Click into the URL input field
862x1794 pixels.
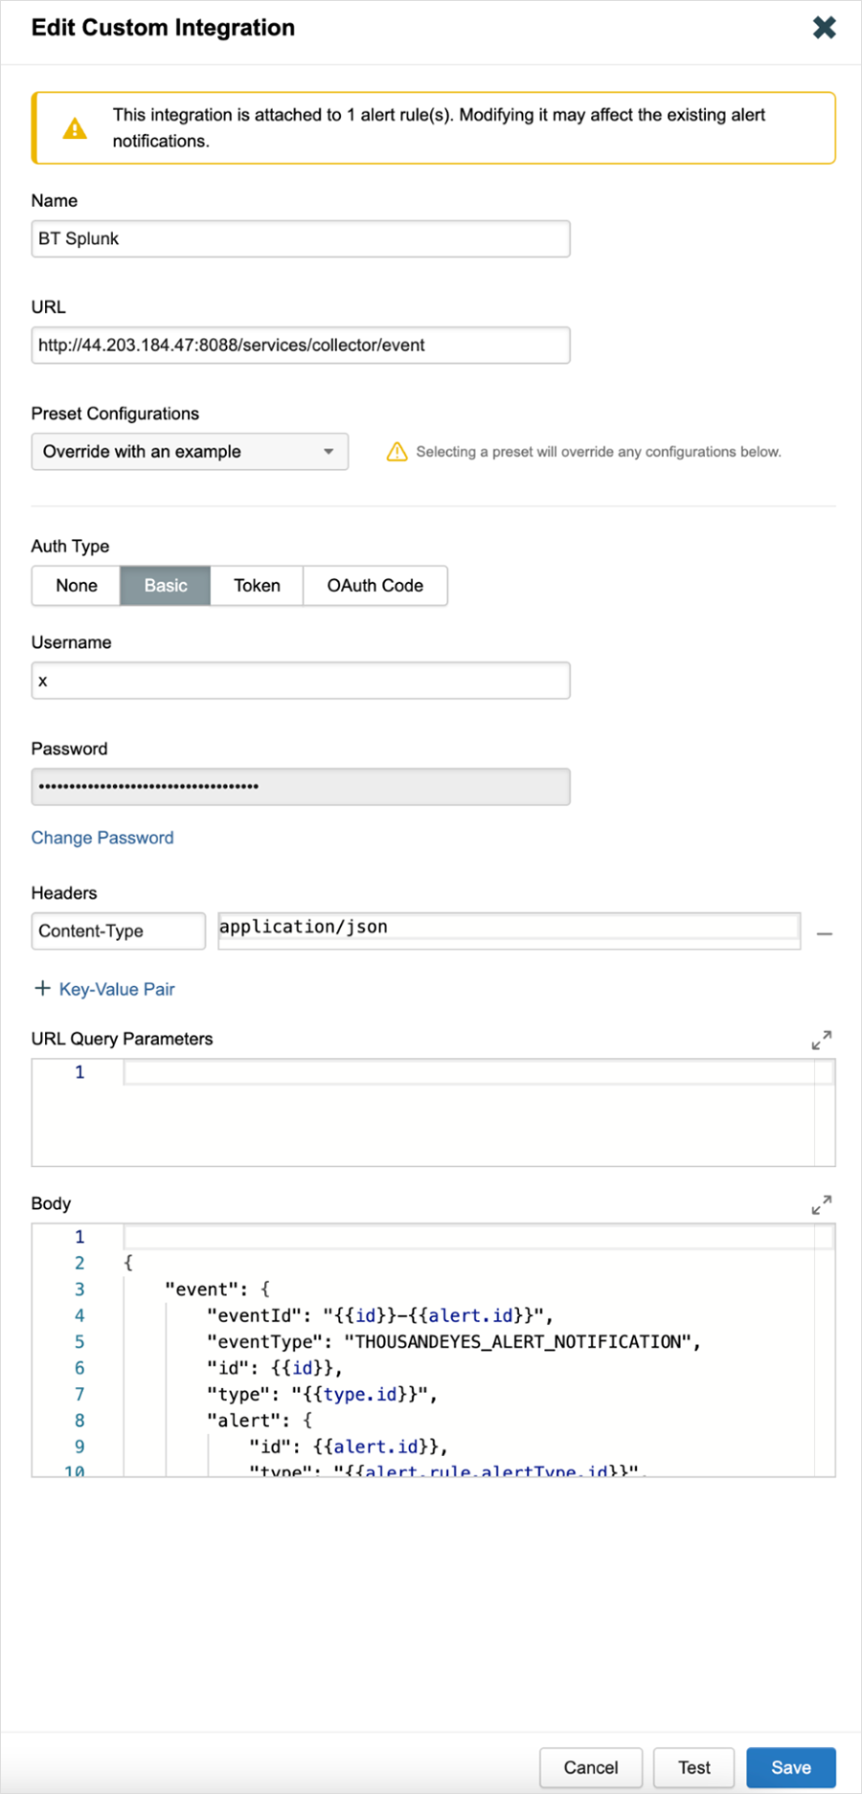pos(301,346)
